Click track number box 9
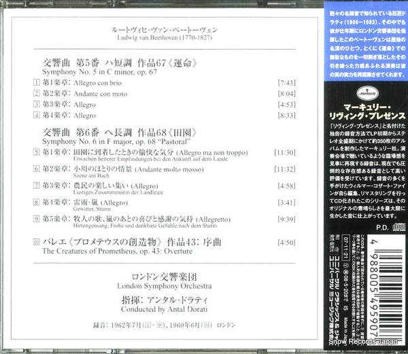The width and height of the screenshot is (408, 354). click(x=37, y=219)
